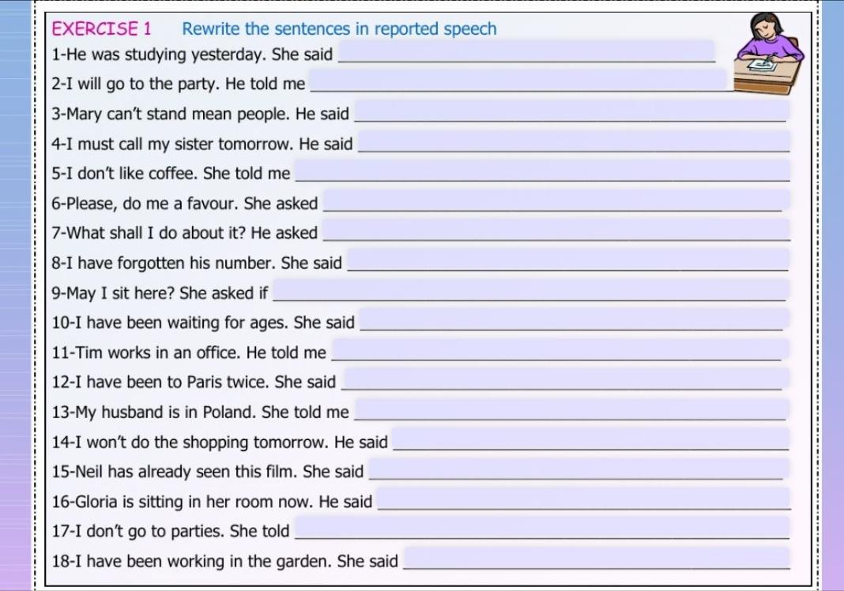Click blank for 'What shall I do about it?'
844x591 pixels.
coord(556,230)
